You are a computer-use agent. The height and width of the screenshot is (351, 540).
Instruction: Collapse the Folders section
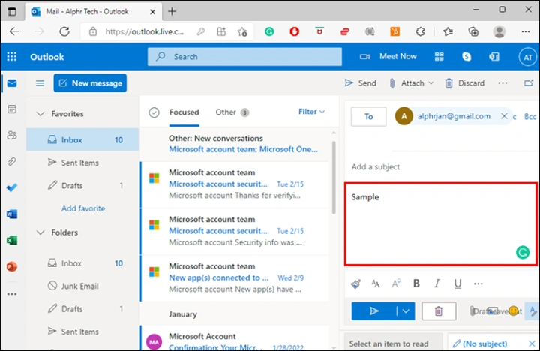point(40,232)
